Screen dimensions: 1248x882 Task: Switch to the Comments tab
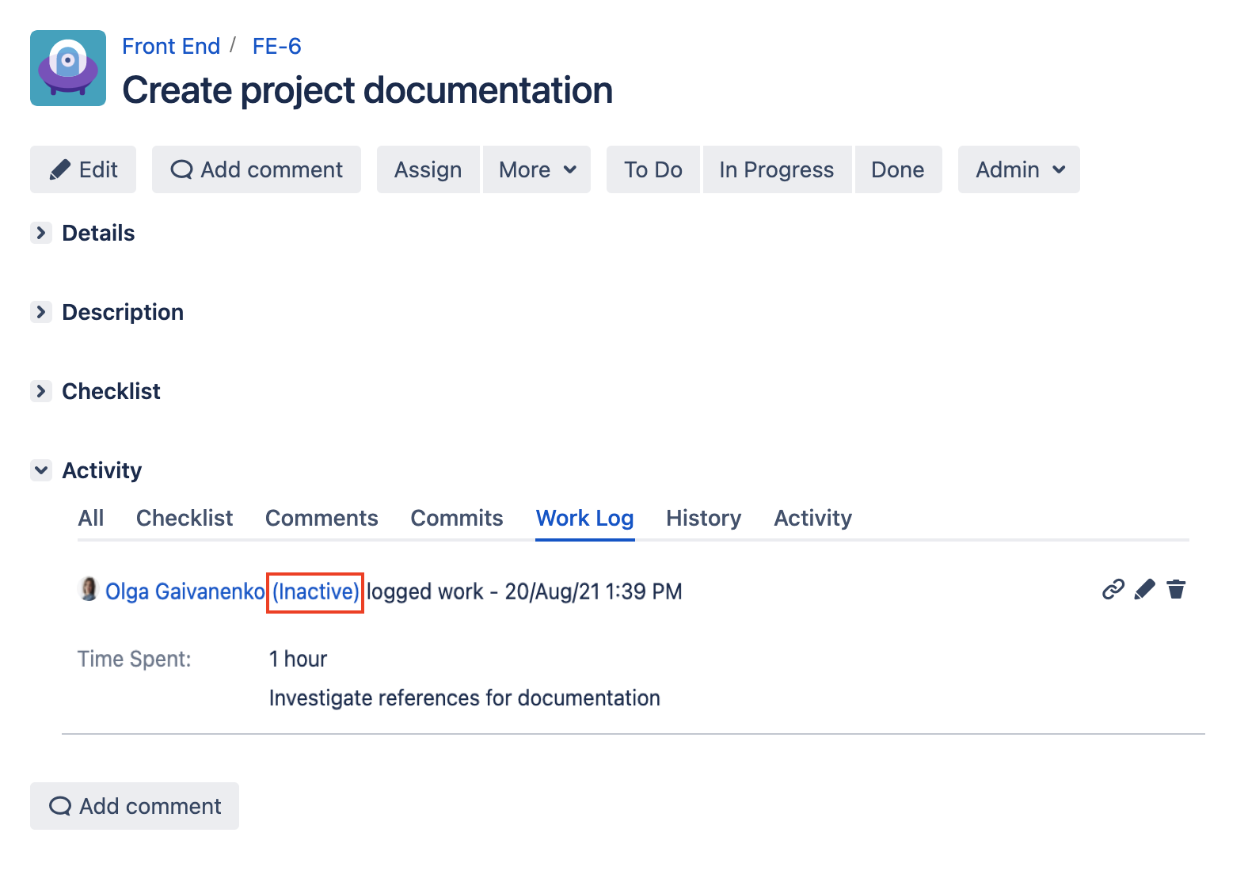(x=322, y=518)
